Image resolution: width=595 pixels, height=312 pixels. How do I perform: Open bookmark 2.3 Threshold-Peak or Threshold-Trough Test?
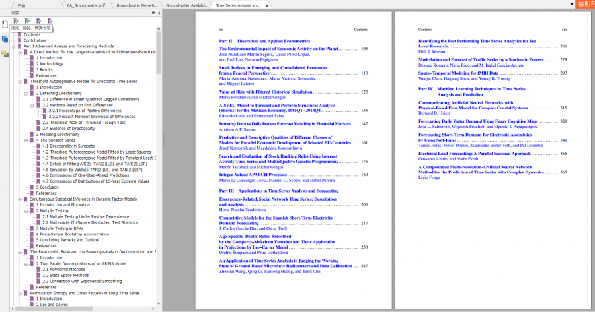point(84,123)
